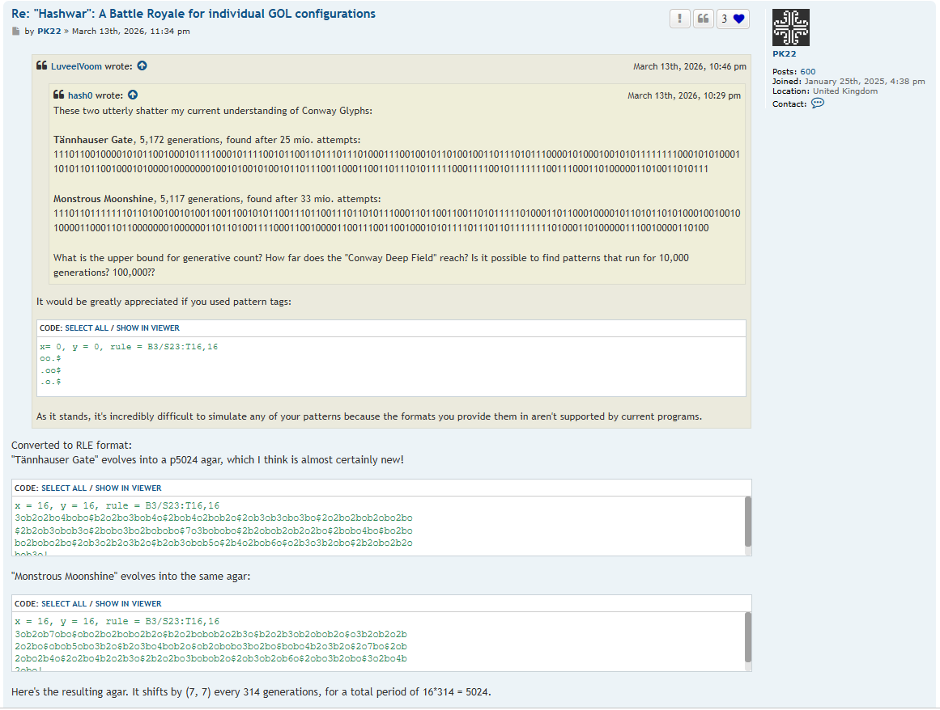This screenshot has height=710, width=940.
Task: Click the Tännhauser Gate code box scrollbar
Action: [747, 521]
